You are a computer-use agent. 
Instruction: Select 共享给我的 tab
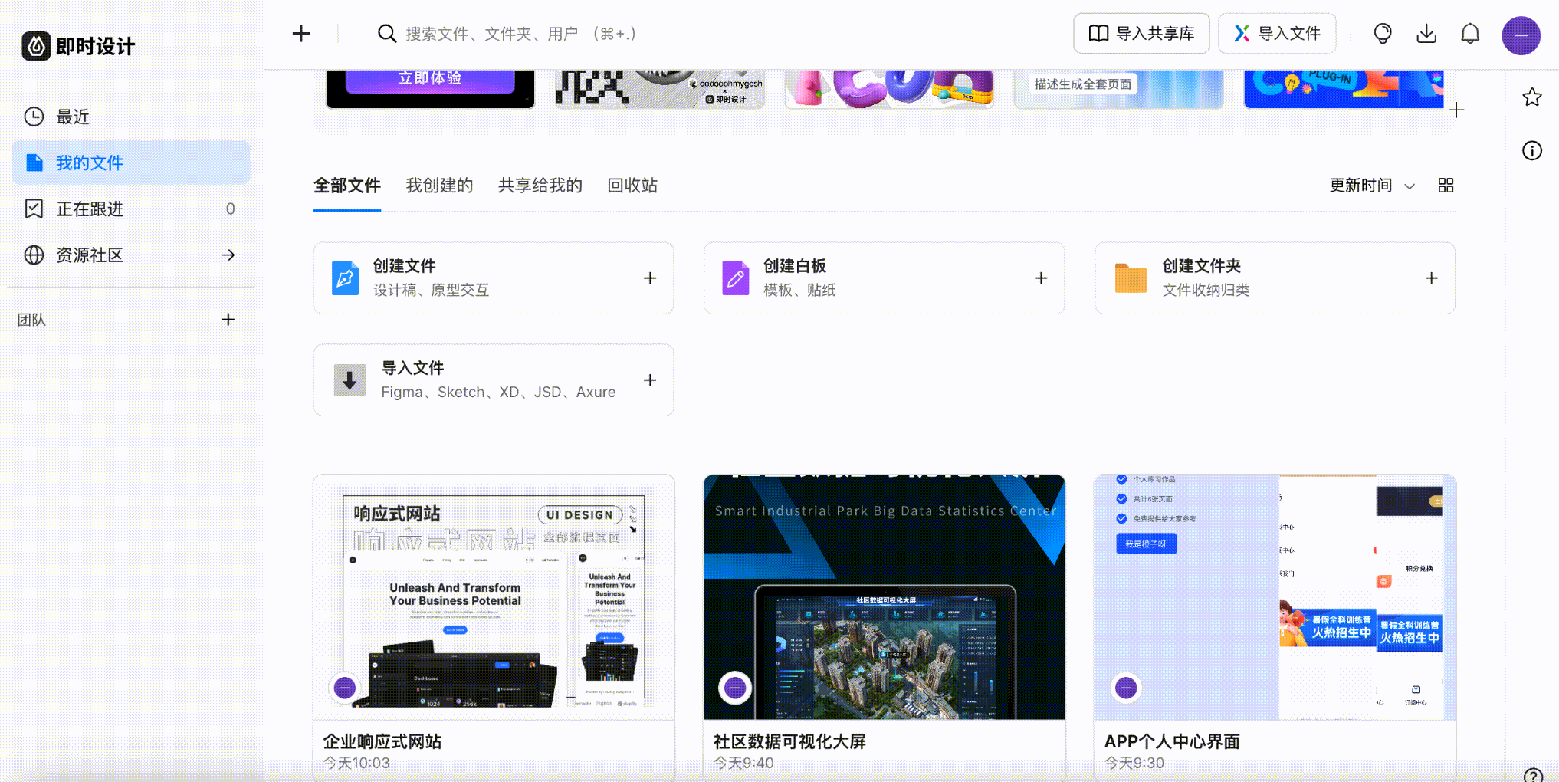pos(540,186)
